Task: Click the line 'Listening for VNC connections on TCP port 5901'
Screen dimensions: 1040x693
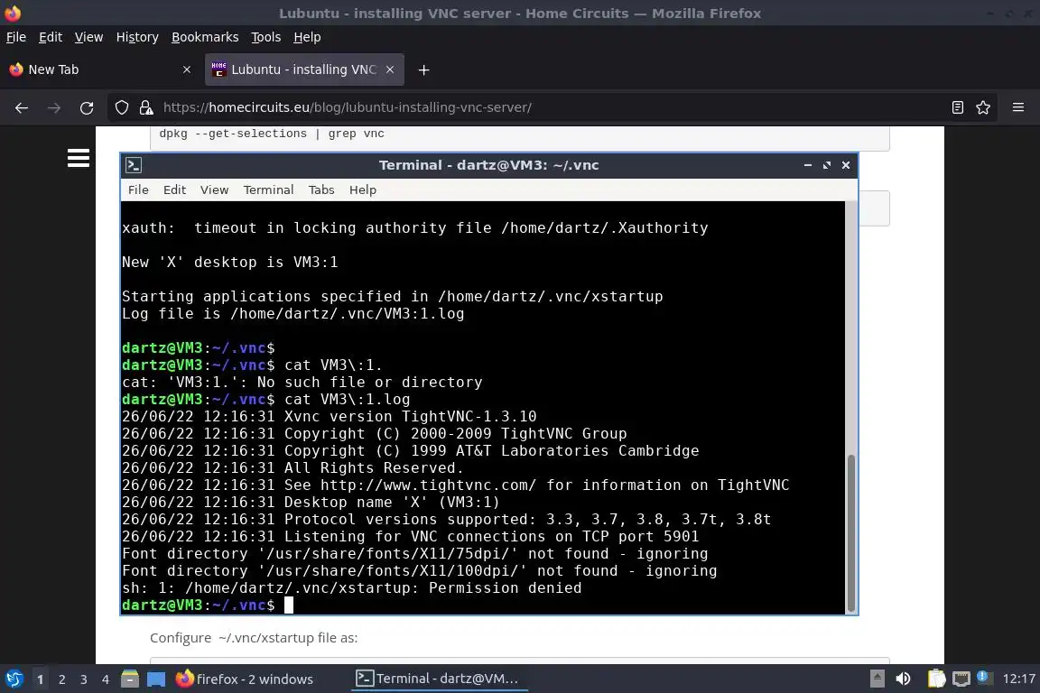Action: [411, 537]
